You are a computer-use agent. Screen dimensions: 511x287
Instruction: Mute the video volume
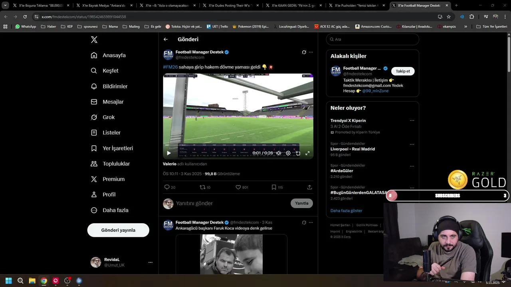[279, 153]
